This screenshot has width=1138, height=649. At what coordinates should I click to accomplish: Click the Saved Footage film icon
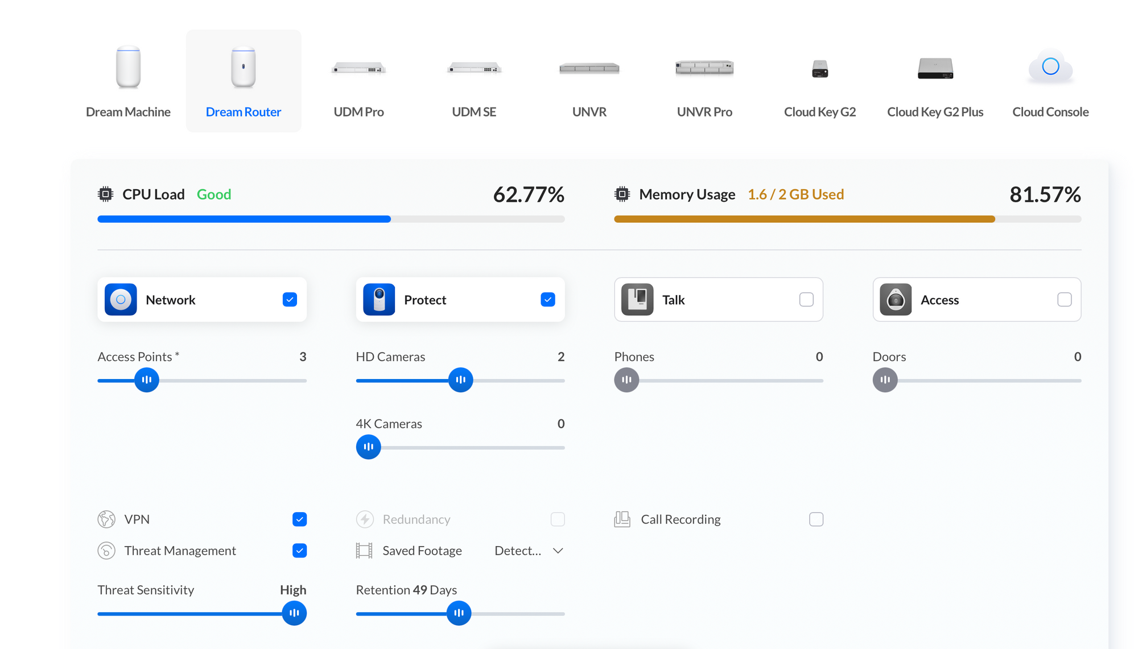pyautogui.click(x=364, y=551)
